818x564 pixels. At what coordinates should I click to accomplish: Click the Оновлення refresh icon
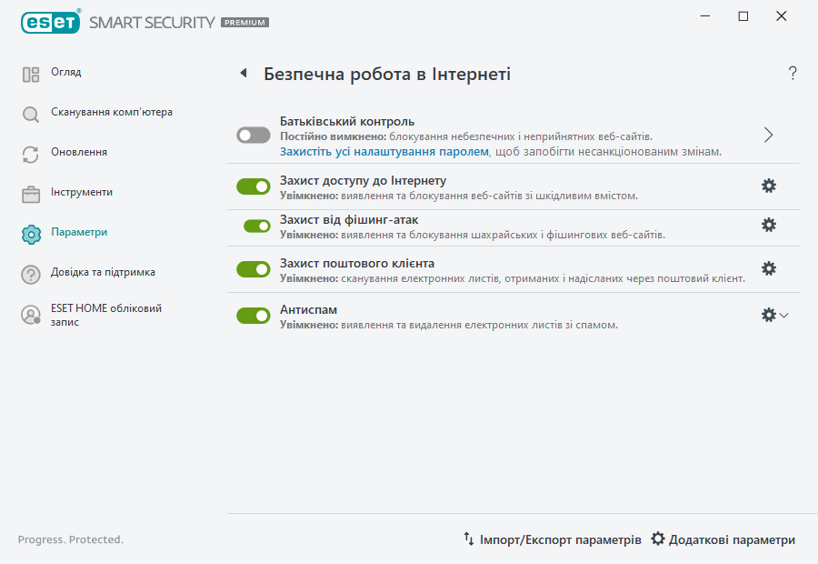(x=30, y=152)
